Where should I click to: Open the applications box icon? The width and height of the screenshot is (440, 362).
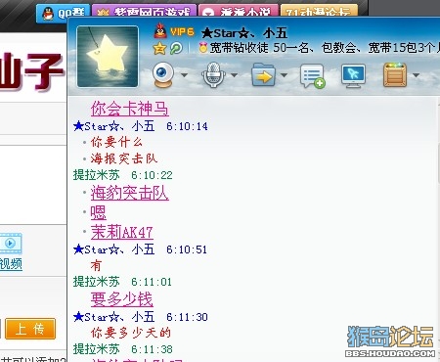tap(395, 75)
